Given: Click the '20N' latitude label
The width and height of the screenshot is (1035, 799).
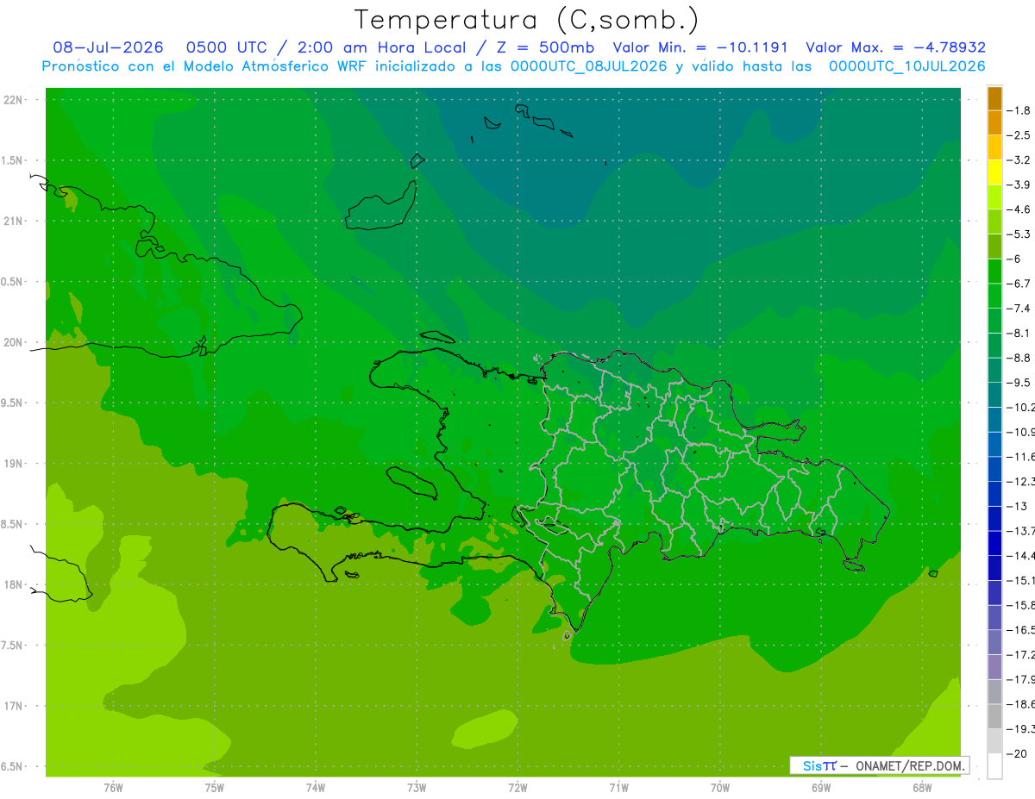Looking at the screenshot, I should pos(15,342).
